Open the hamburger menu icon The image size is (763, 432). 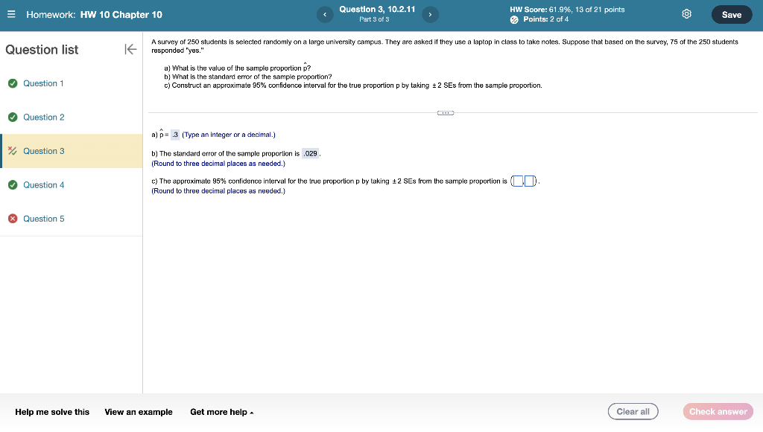coord(11,14)
